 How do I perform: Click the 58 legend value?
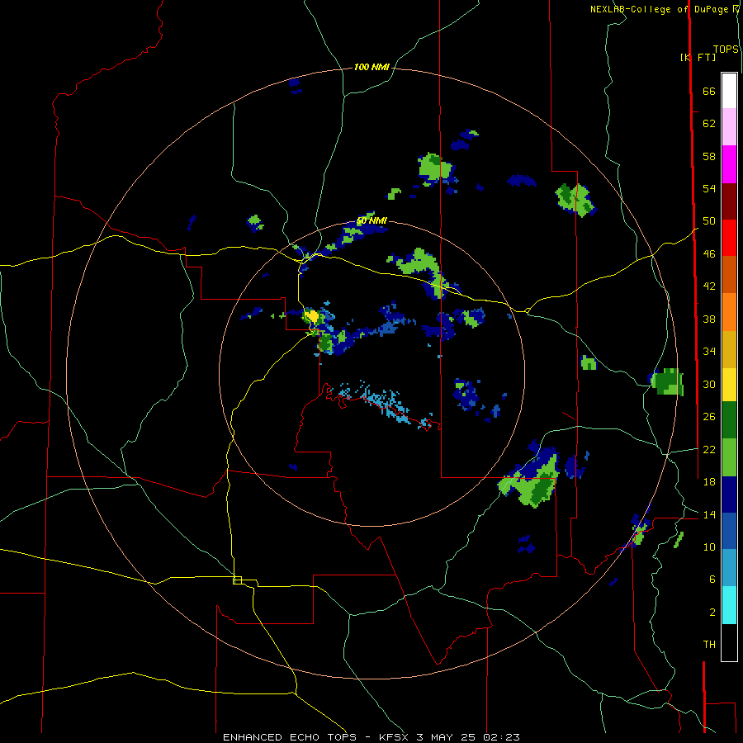coord(709,156)
